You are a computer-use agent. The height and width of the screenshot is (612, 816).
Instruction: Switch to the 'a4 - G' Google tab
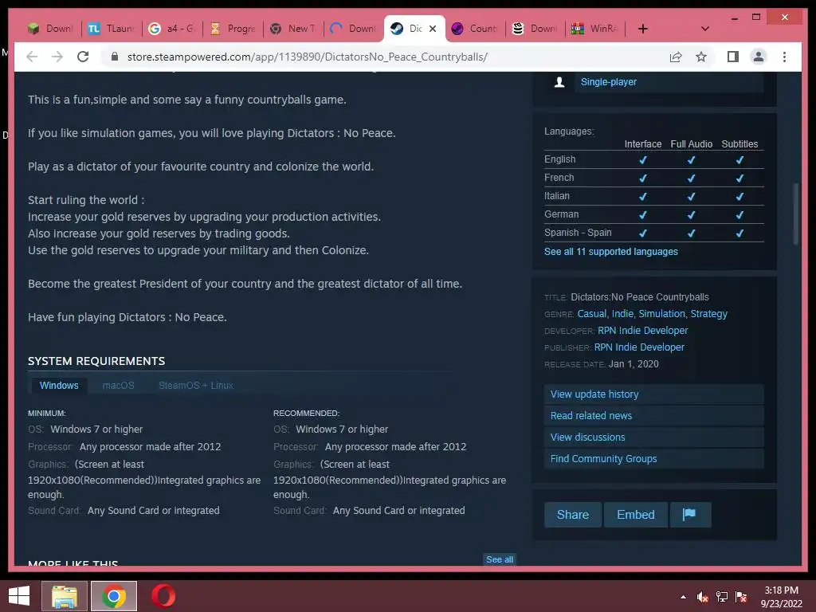pyautogui.click(x=172, y=29)
